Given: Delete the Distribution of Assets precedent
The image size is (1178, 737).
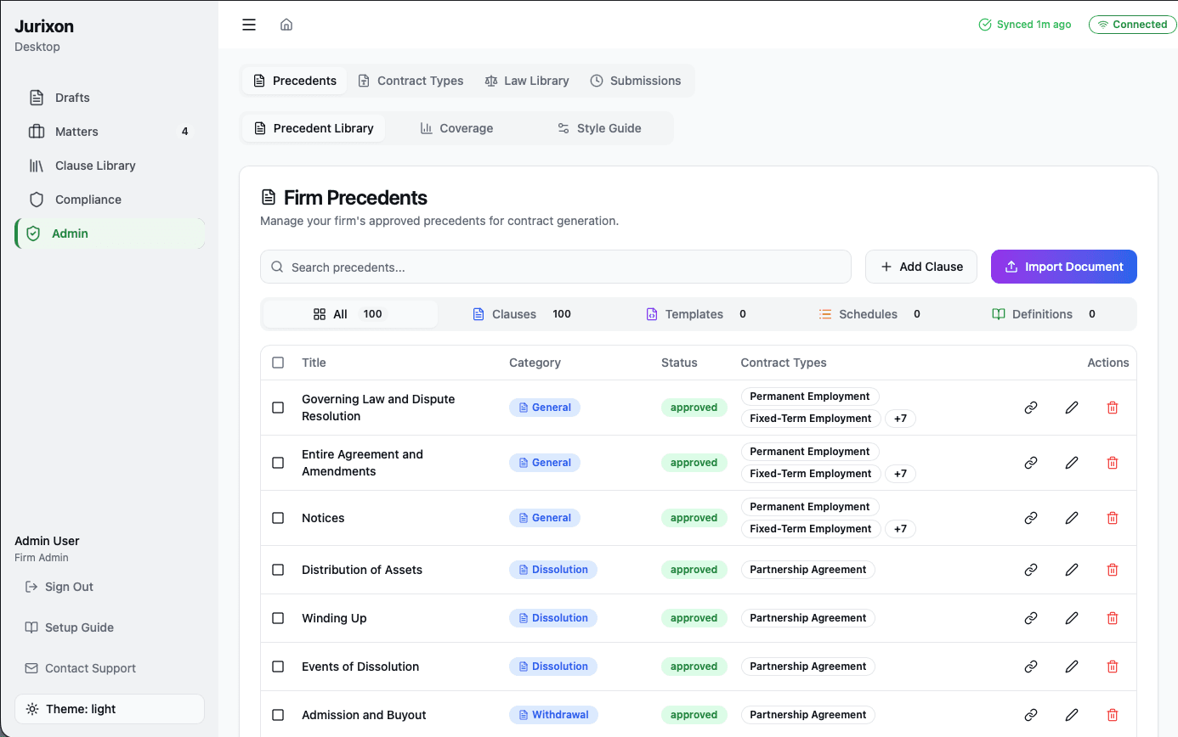Looking at the screenshot, I should [x=1113, y=570].
